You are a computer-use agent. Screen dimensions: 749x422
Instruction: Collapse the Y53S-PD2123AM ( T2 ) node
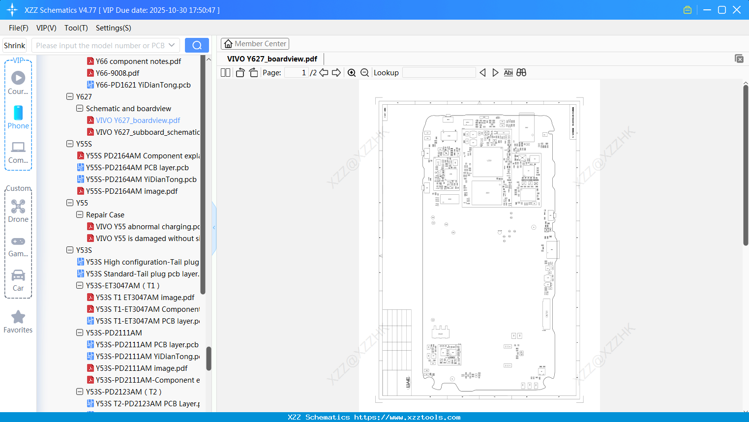pyautogui.click(x=80, y=392)
